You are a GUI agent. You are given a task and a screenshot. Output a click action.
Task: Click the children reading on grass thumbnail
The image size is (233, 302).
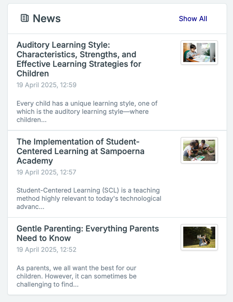[x=199, y=150]
